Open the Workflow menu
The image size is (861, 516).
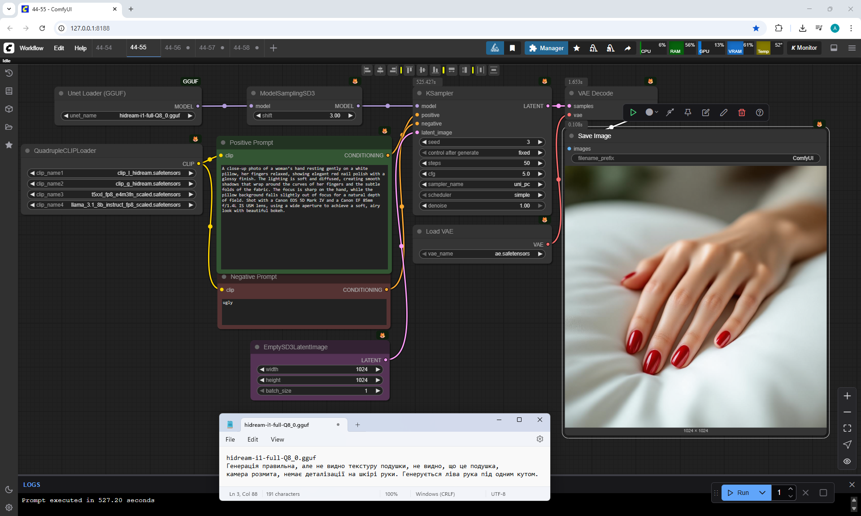coord(31,48)
